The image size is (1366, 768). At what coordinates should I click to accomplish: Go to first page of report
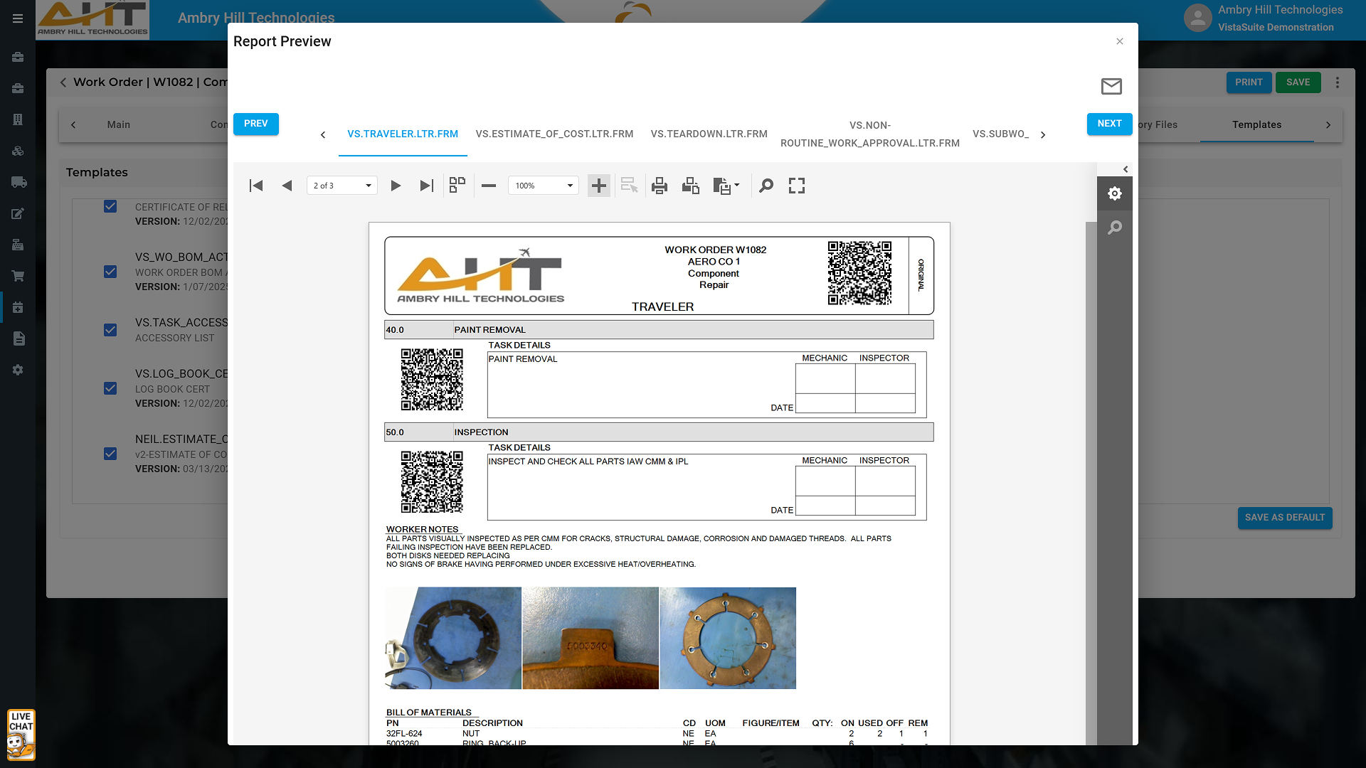pyautogui.click(x=256, y=186)
